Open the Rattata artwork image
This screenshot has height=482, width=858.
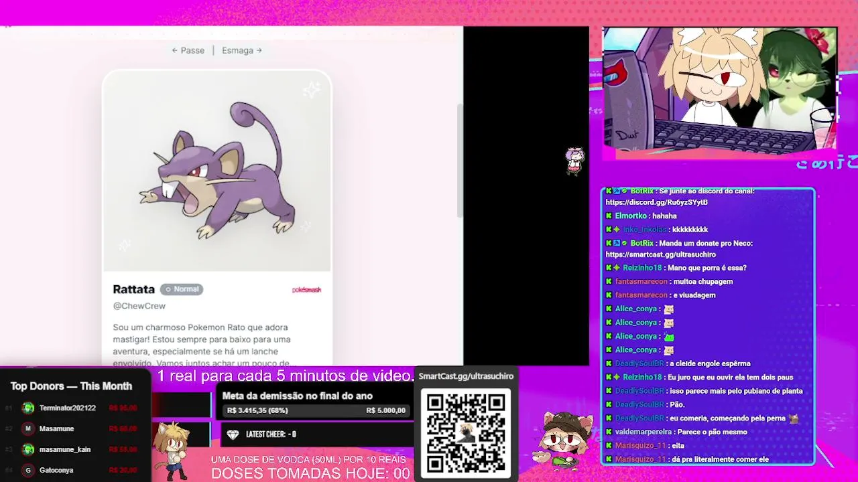click(217, 171)
